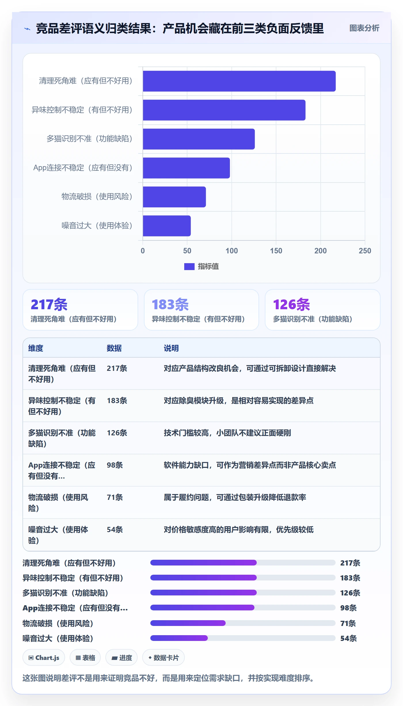Click the description 技术门槛较高，小团队不建议正面硬刚
The height and width of the screenshot is (706, 403).
[x=227, y=433]
